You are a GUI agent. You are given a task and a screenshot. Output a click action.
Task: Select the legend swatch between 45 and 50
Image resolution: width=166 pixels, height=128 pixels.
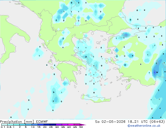pyautogui.click(x=77, y=125)
